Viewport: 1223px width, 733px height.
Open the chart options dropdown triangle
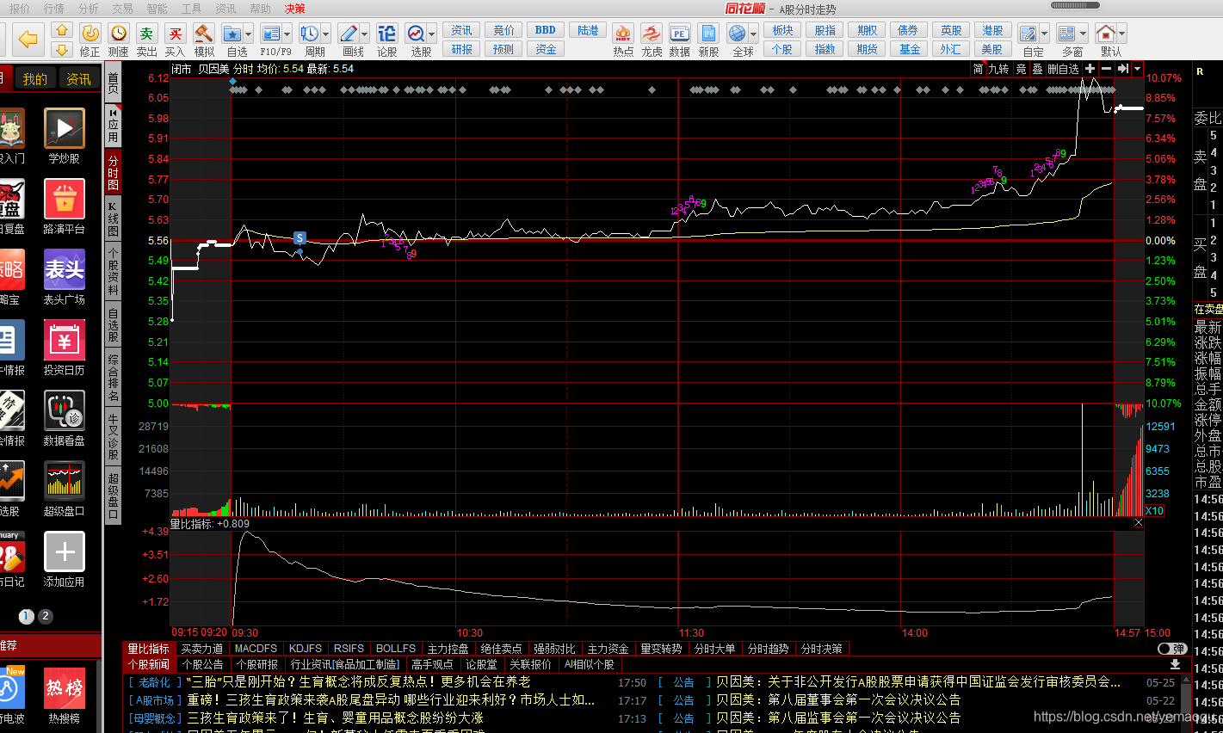click(1138, 69)
